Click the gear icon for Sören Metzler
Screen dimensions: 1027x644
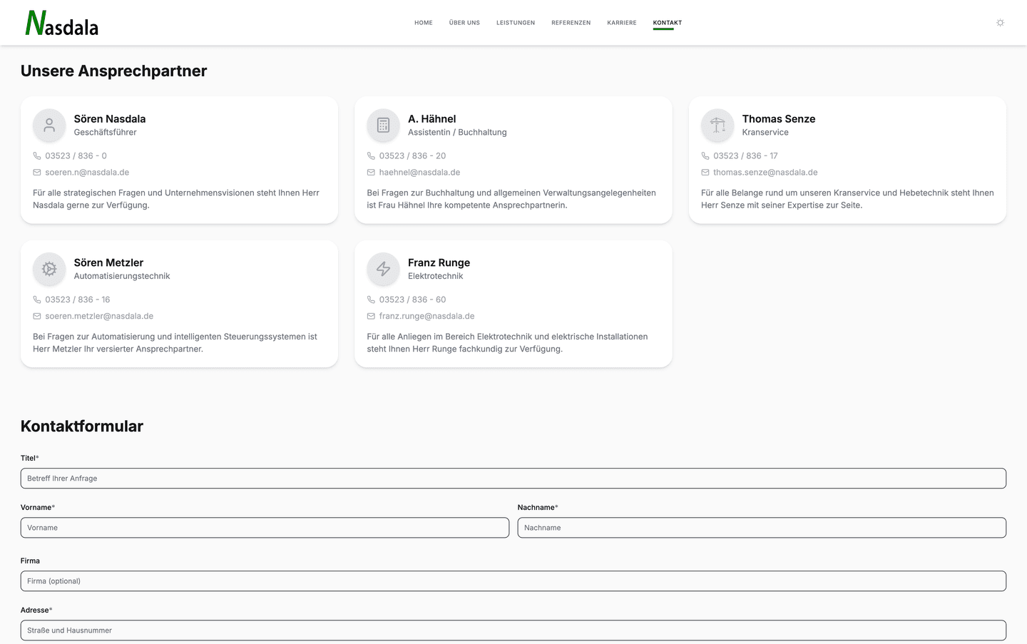(49, 269)
